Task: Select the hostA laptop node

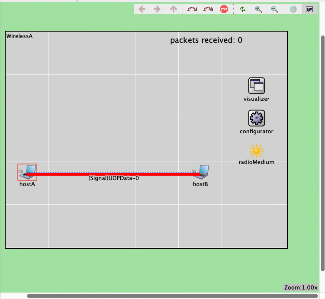Action: 27,172
